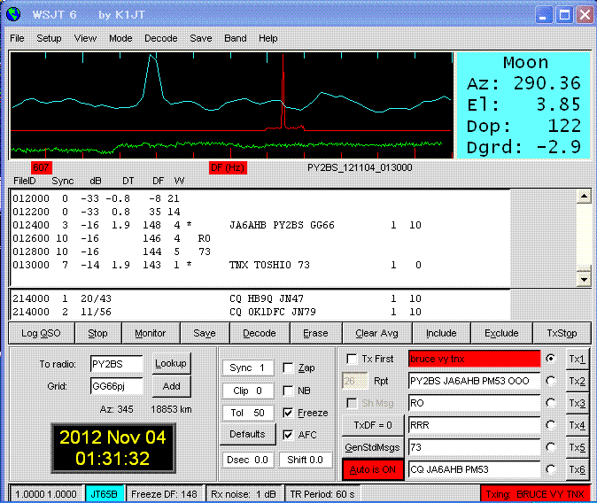This screenshot has width=597, height=503.
Task: Click Lookup next to the To radio field
Action: point(171,363)
